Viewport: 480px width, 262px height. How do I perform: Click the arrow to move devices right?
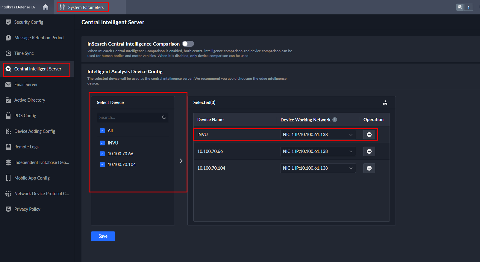pos(181,161)
